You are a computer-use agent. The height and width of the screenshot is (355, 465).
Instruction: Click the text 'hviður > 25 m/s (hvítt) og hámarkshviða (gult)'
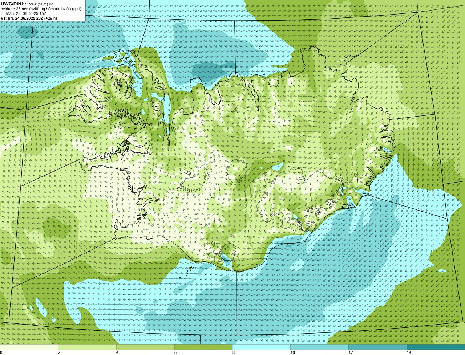[41, 8]
